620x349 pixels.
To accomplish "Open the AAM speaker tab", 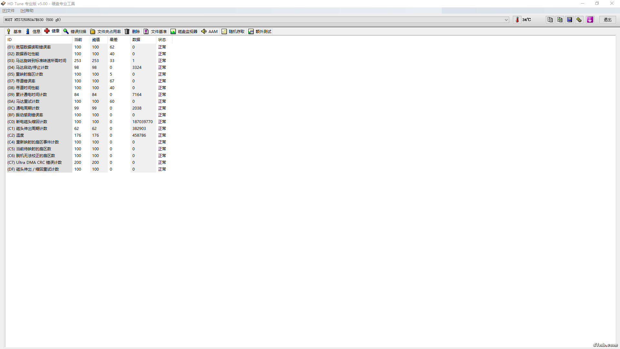I will [209, 31].
